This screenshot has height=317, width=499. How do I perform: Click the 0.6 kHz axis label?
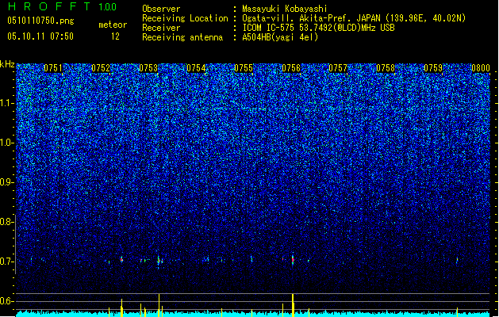click(6, 301)
